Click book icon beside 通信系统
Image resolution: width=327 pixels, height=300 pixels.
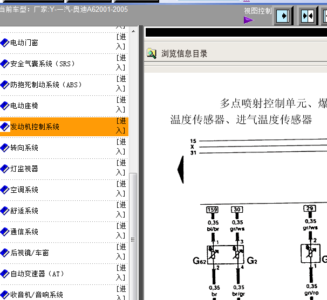click(x=5, y=232)
